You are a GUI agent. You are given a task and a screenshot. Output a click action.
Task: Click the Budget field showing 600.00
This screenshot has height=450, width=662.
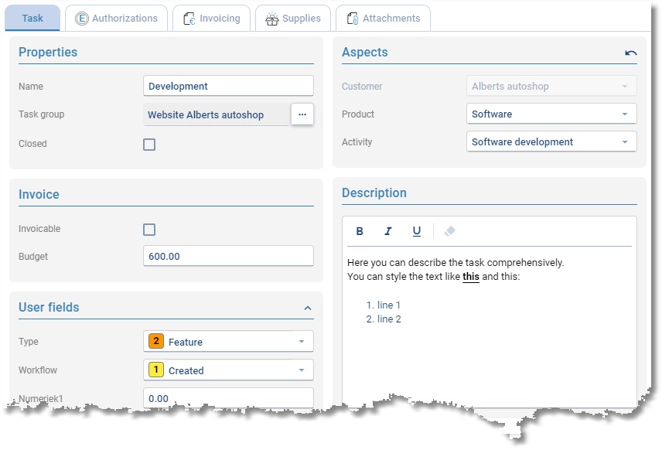tap(228, 256)
